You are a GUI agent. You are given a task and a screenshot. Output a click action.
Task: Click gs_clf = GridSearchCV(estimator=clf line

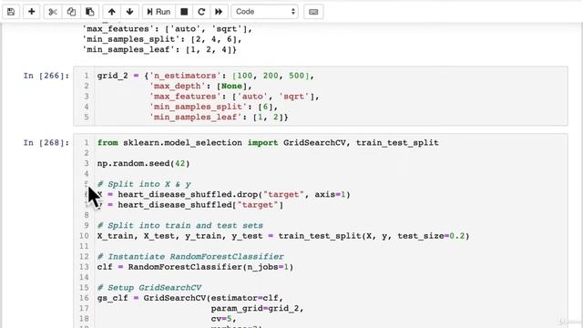190,298
